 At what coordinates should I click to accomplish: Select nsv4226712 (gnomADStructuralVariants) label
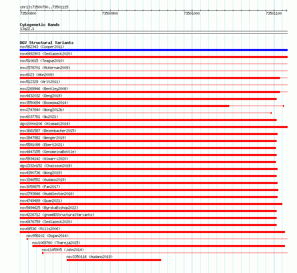click(57, 215)
